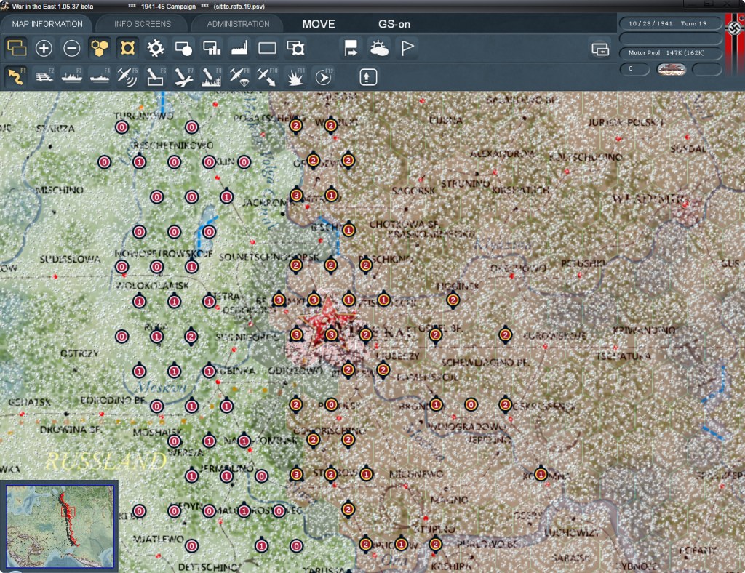This screenshot has height=573, width=745.
Task: Select the F8 bomb city icon
Action: [212, 76]
